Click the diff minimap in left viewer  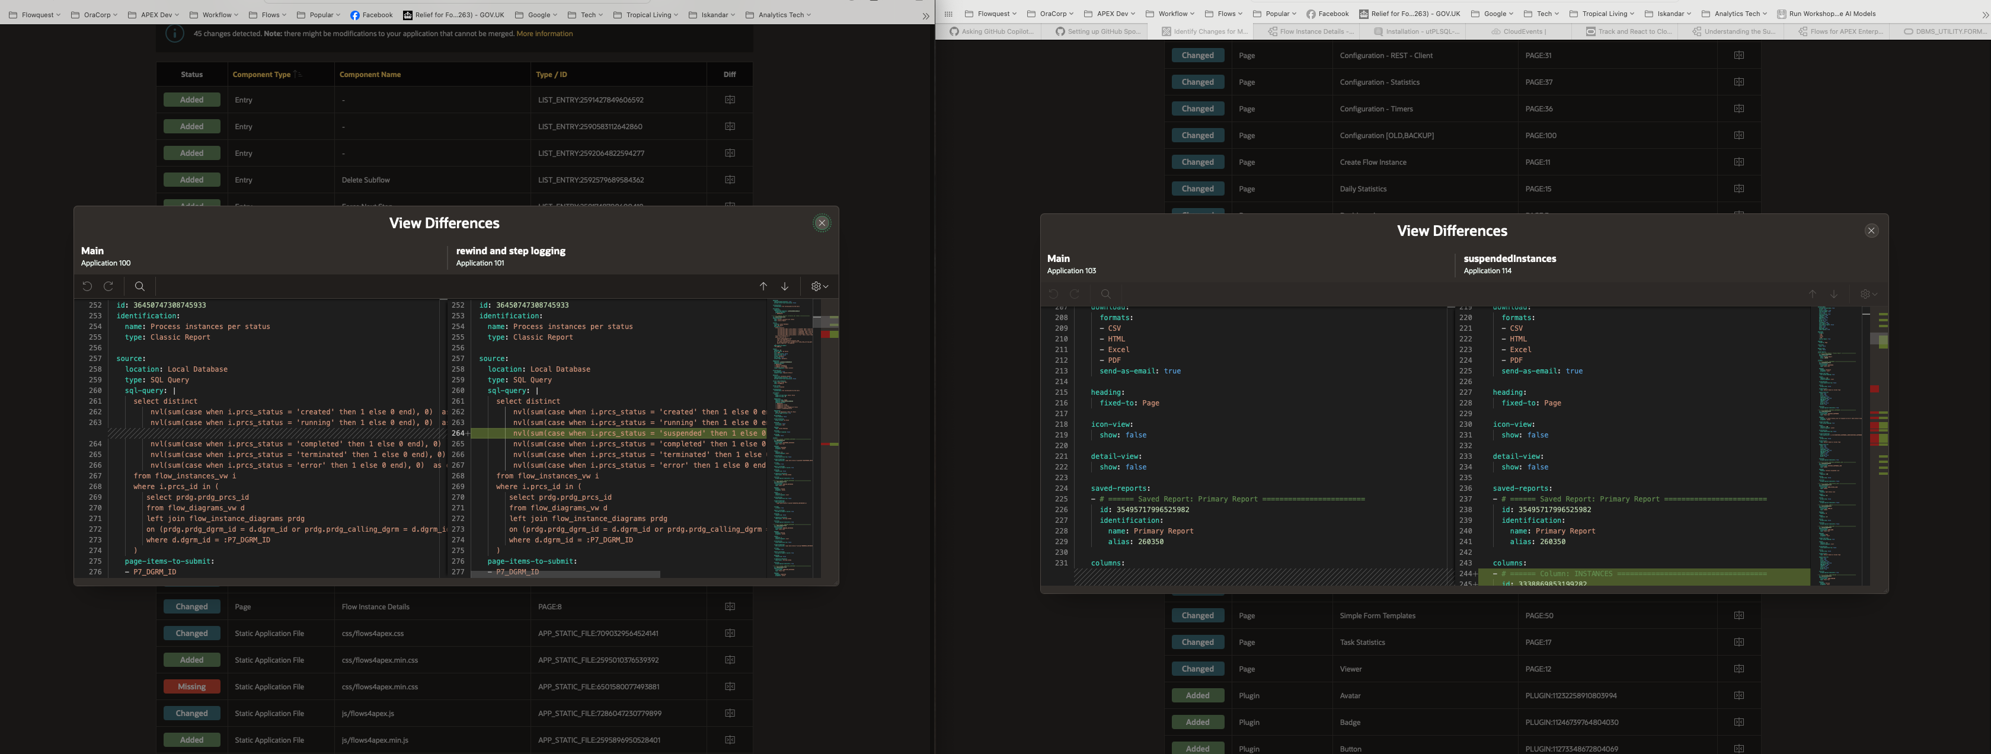pos(791,433)
